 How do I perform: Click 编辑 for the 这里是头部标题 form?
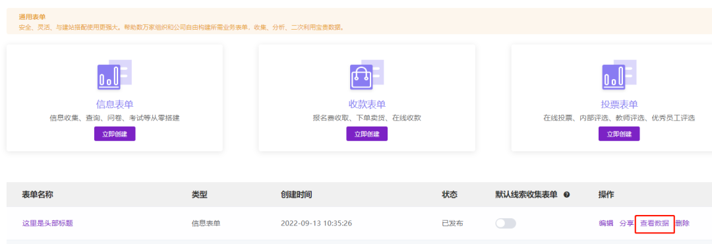pyautogui.click(x=606, y=223)
